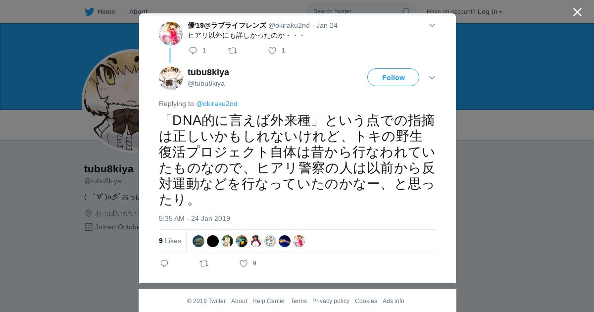Reply to the okiraku2nd tweet
The width and height of the screenshot is (594, 312).
tap(193, 51)
